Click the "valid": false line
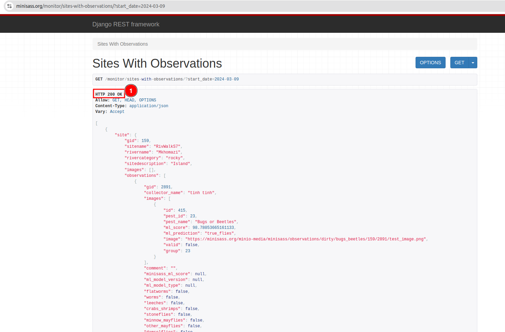Image resolution: width=505 pixels, height=332 pixels. (181, 245)
